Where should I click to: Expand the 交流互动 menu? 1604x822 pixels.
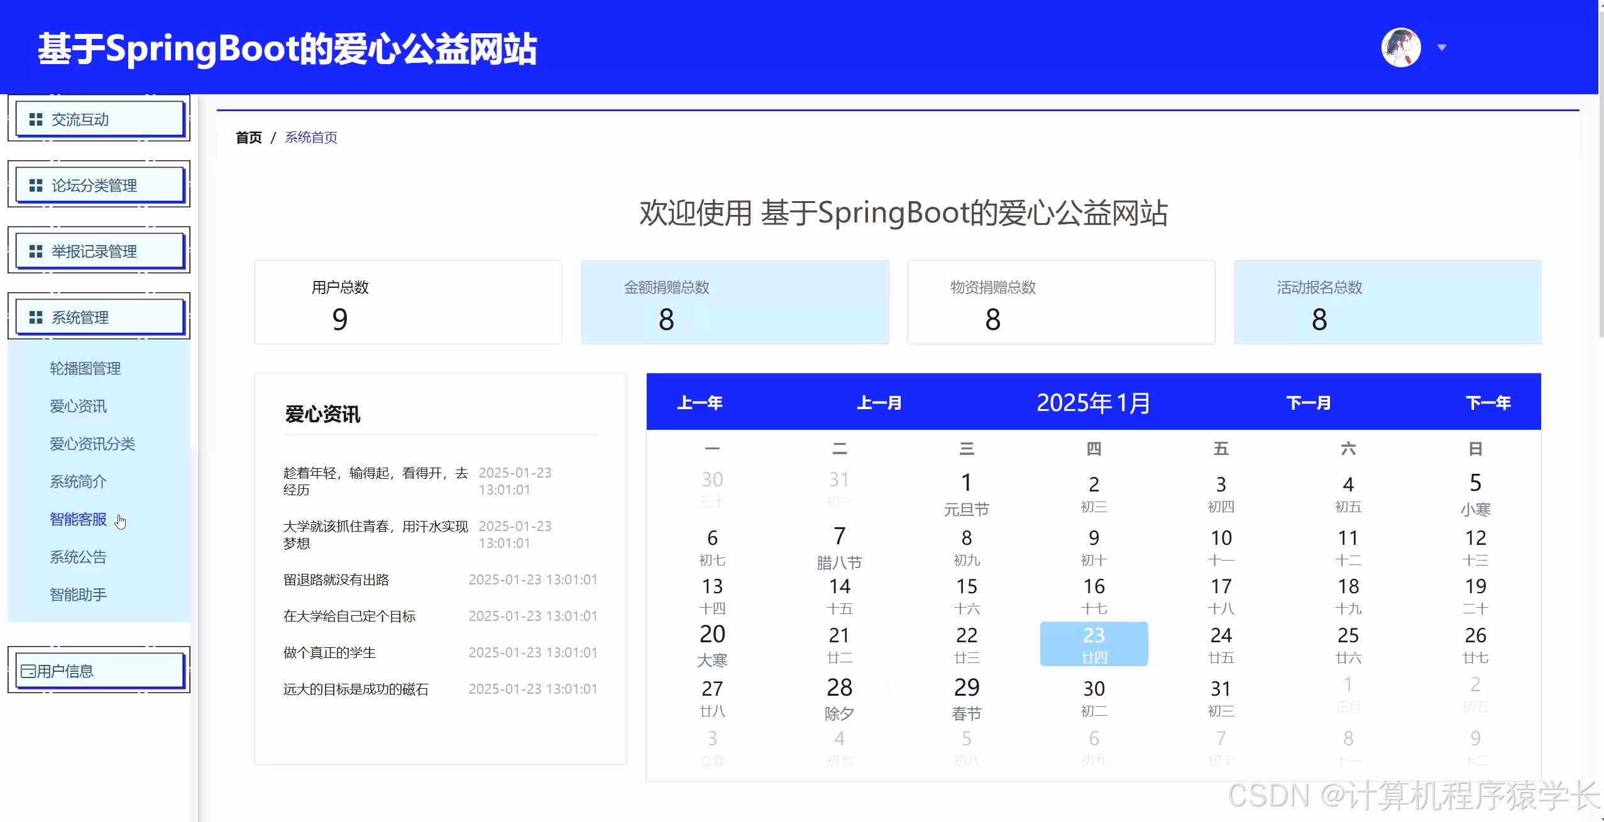pyautogui.click(x=99, y=119)
